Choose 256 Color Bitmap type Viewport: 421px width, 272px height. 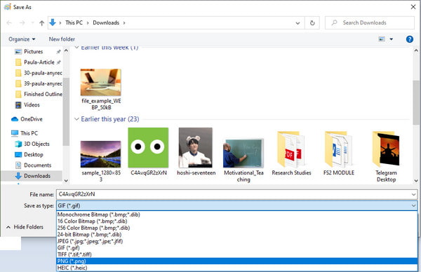(x=237, y=228)
